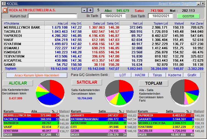207x139 pixels.
Task: Click red GARANTI row in sellers legend
Action: [x=98, y=115]
